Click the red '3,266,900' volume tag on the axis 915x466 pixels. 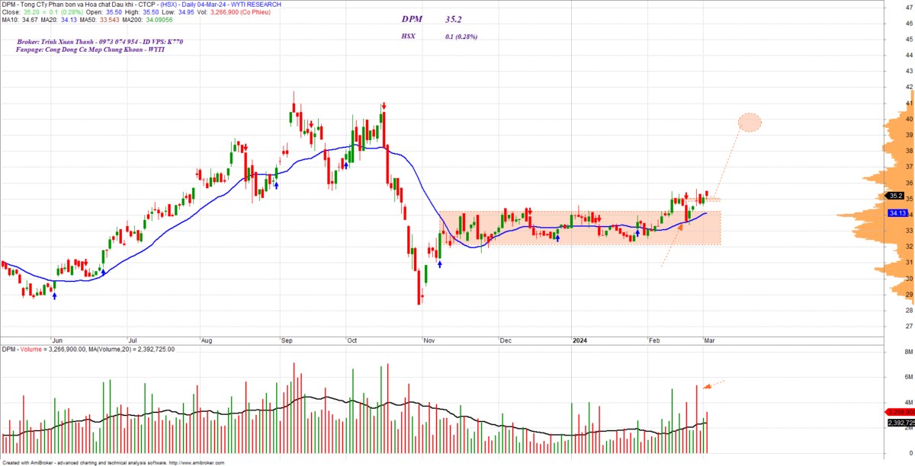pos(901,412)
